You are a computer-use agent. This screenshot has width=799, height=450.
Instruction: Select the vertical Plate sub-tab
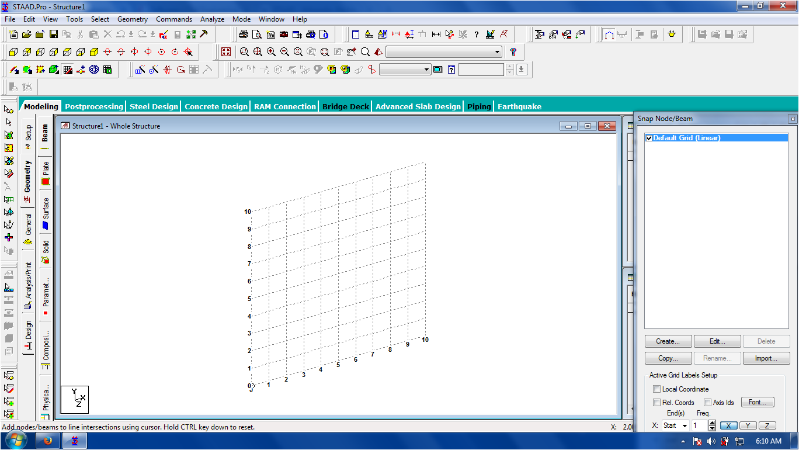(46, 174)
